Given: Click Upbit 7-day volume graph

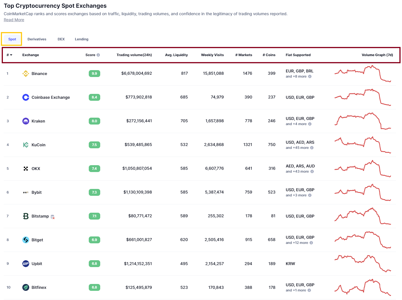Looking at the screenshot, I should 363,263.
